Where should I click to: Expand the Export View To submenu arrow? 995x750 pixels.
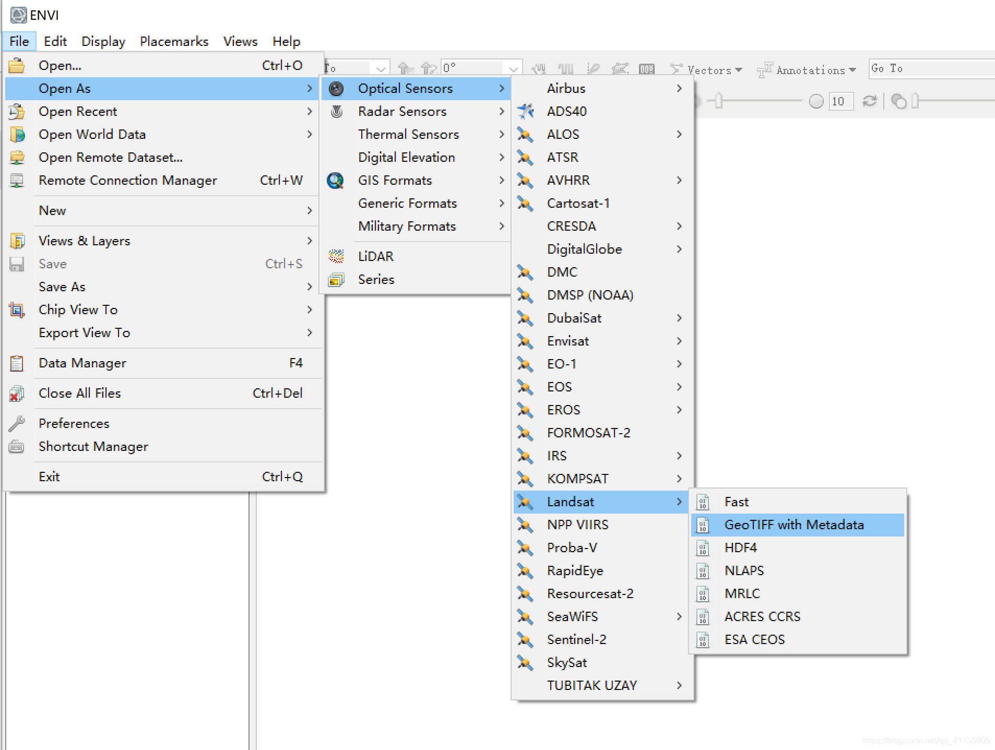(310, 332)
